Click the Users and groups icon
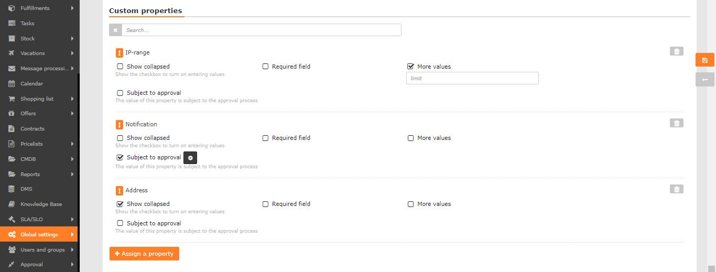Image resolution: width=716 pixels, height=272 pixels. (11, 249)
